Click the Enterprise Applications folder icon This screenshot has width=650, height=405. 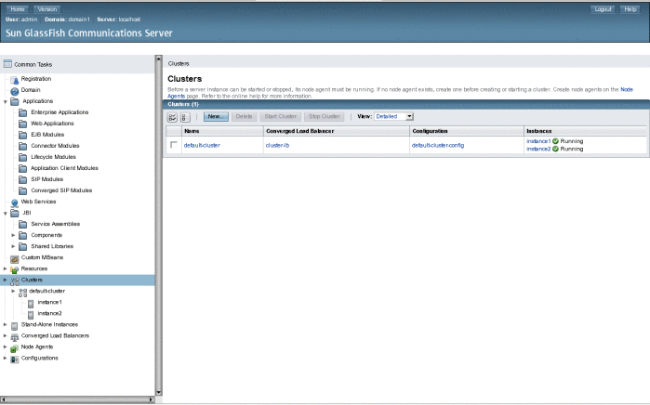(23, 112)
